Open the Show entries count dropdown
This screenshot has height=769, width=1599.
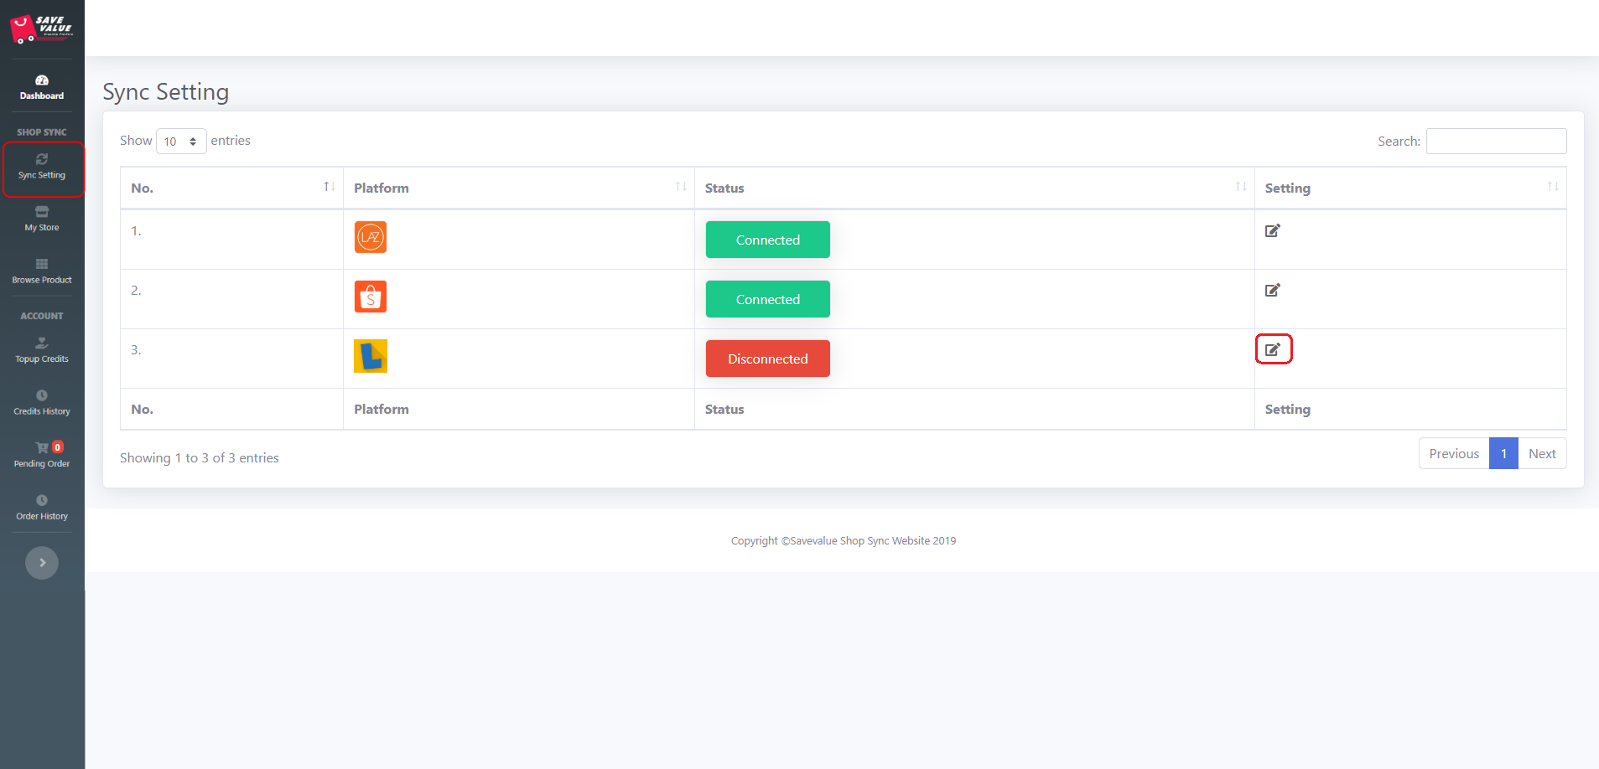(181, 142)
